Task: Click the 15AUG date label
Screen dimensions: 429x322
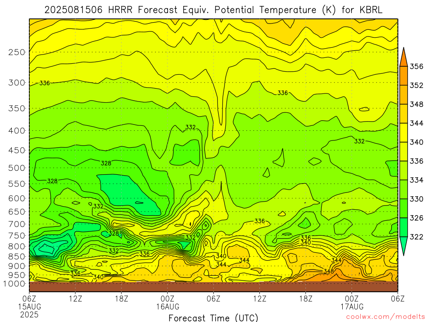Action: (30, 306)
